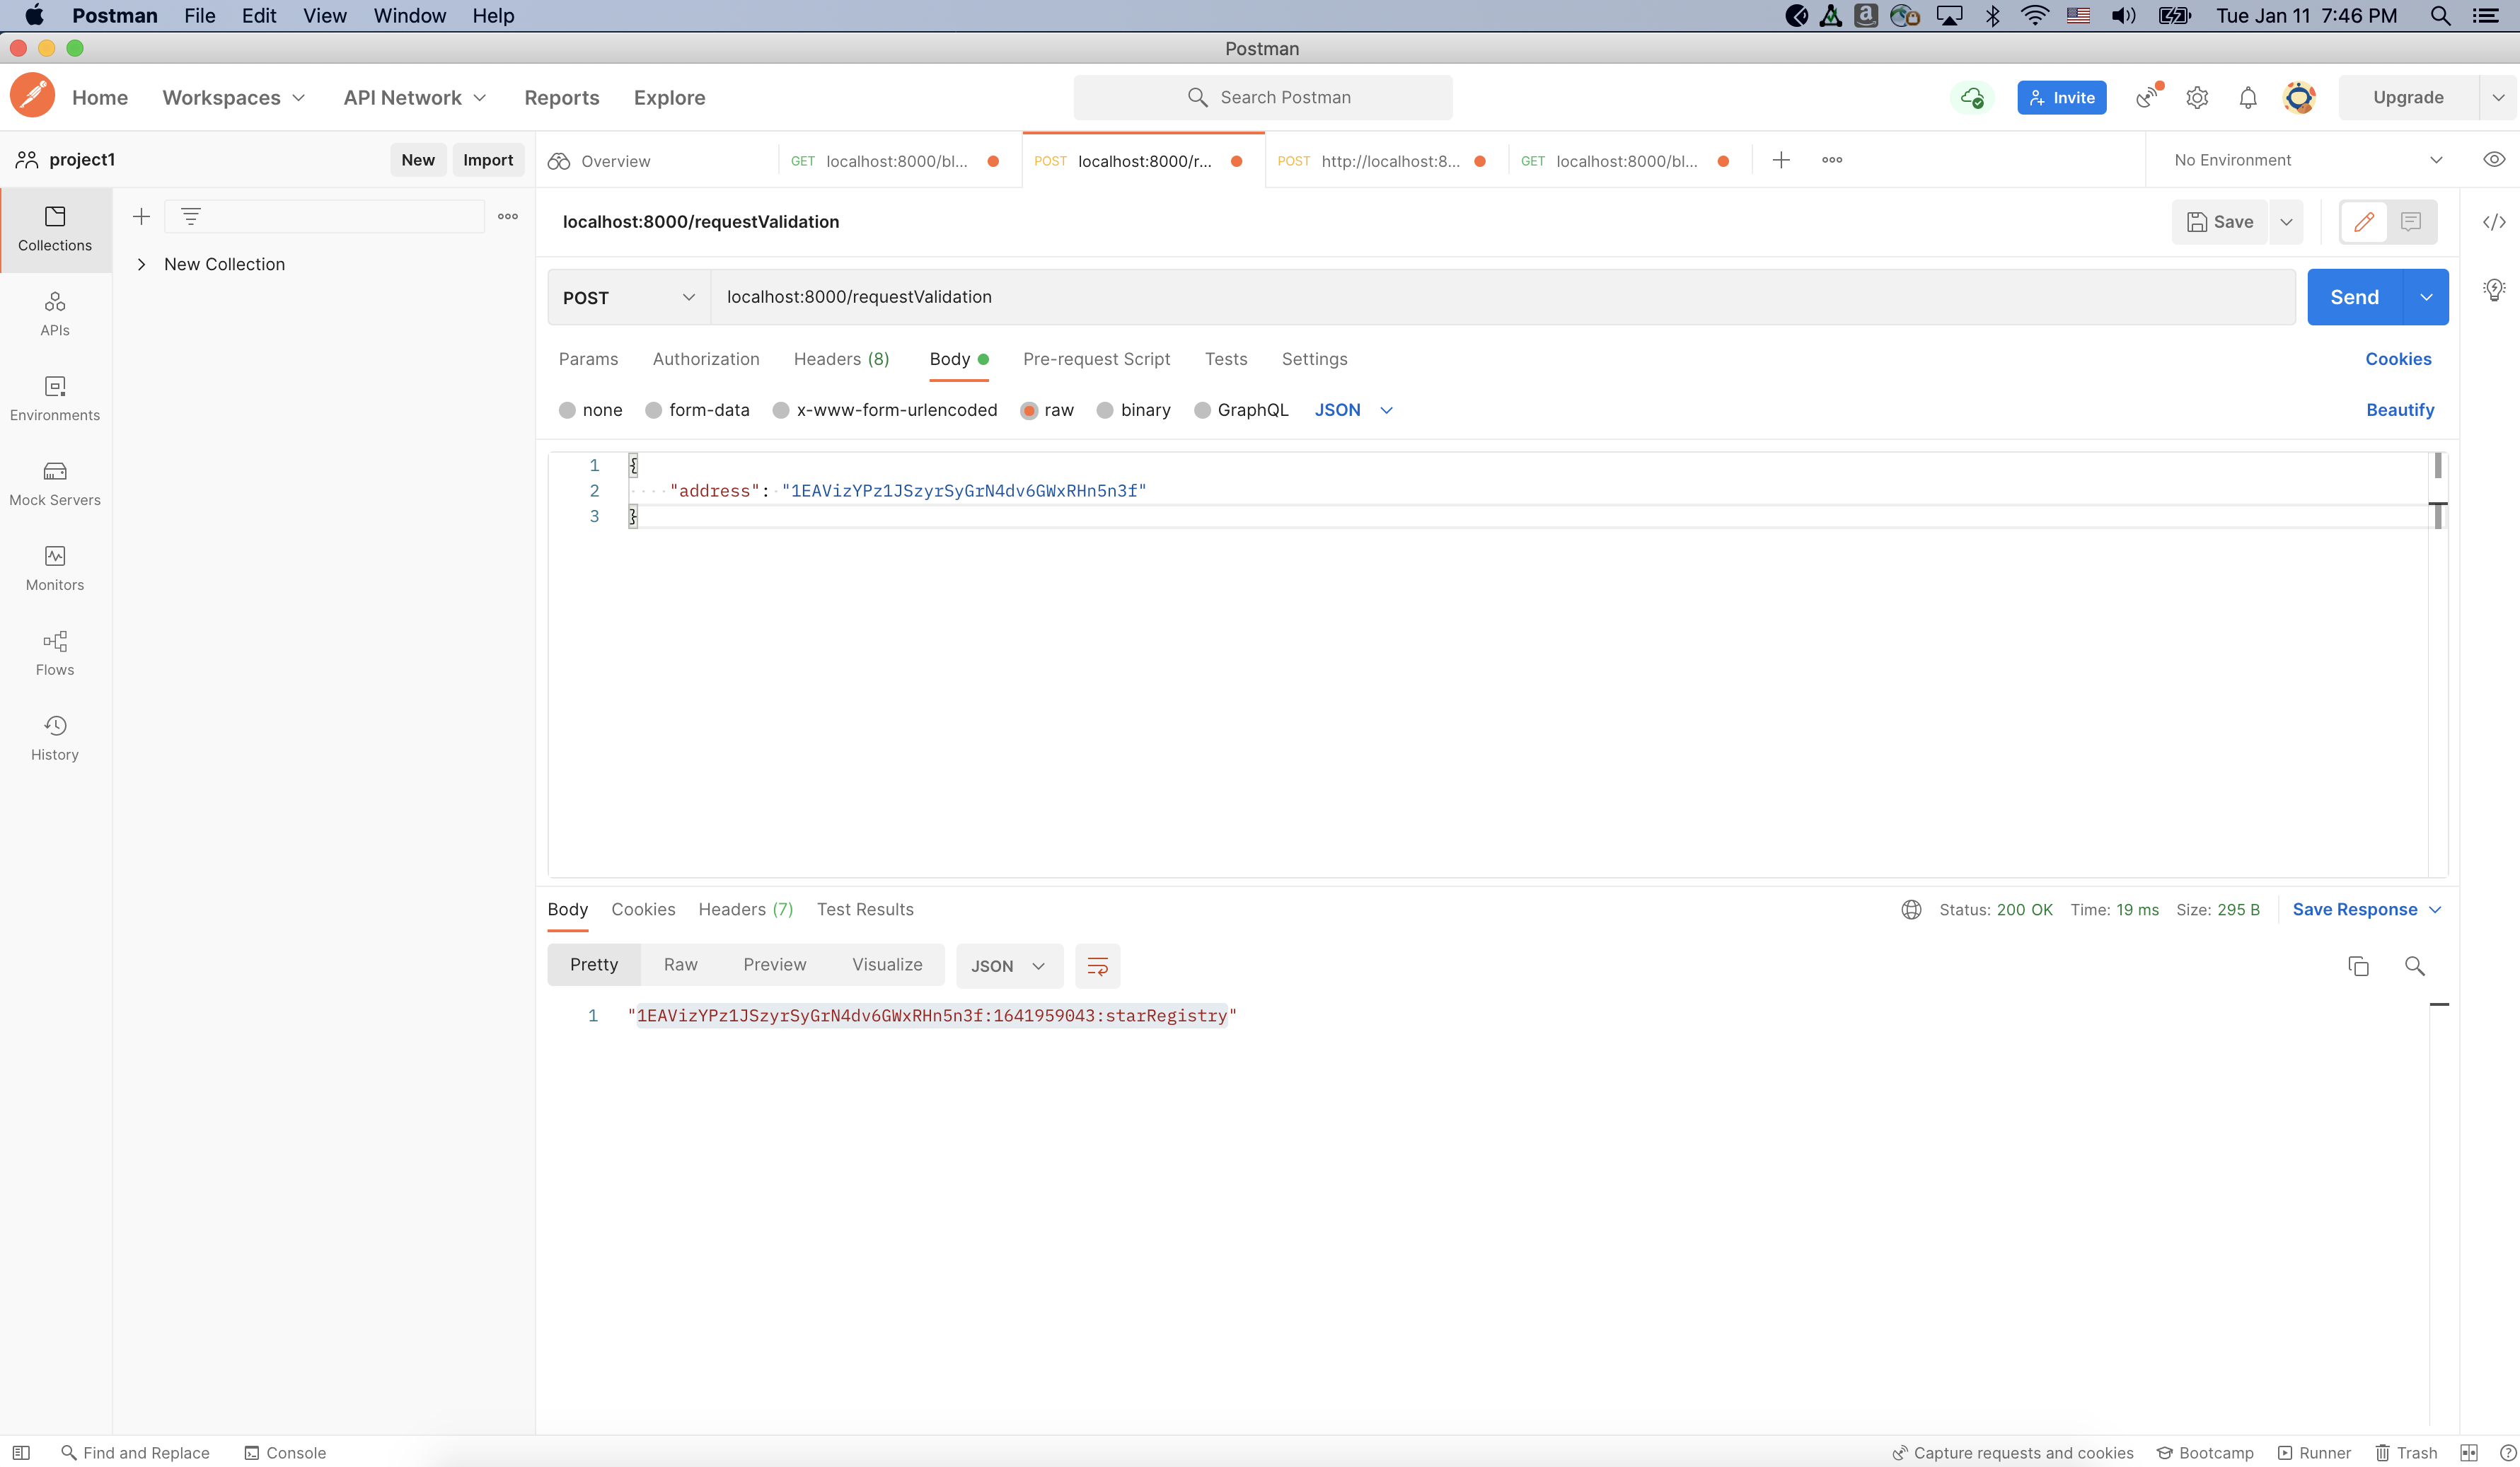Click the settings gear icon in the header
Image resolution: width=2520 pixels, height=1467 pixels.
(x=2197, y=97)
